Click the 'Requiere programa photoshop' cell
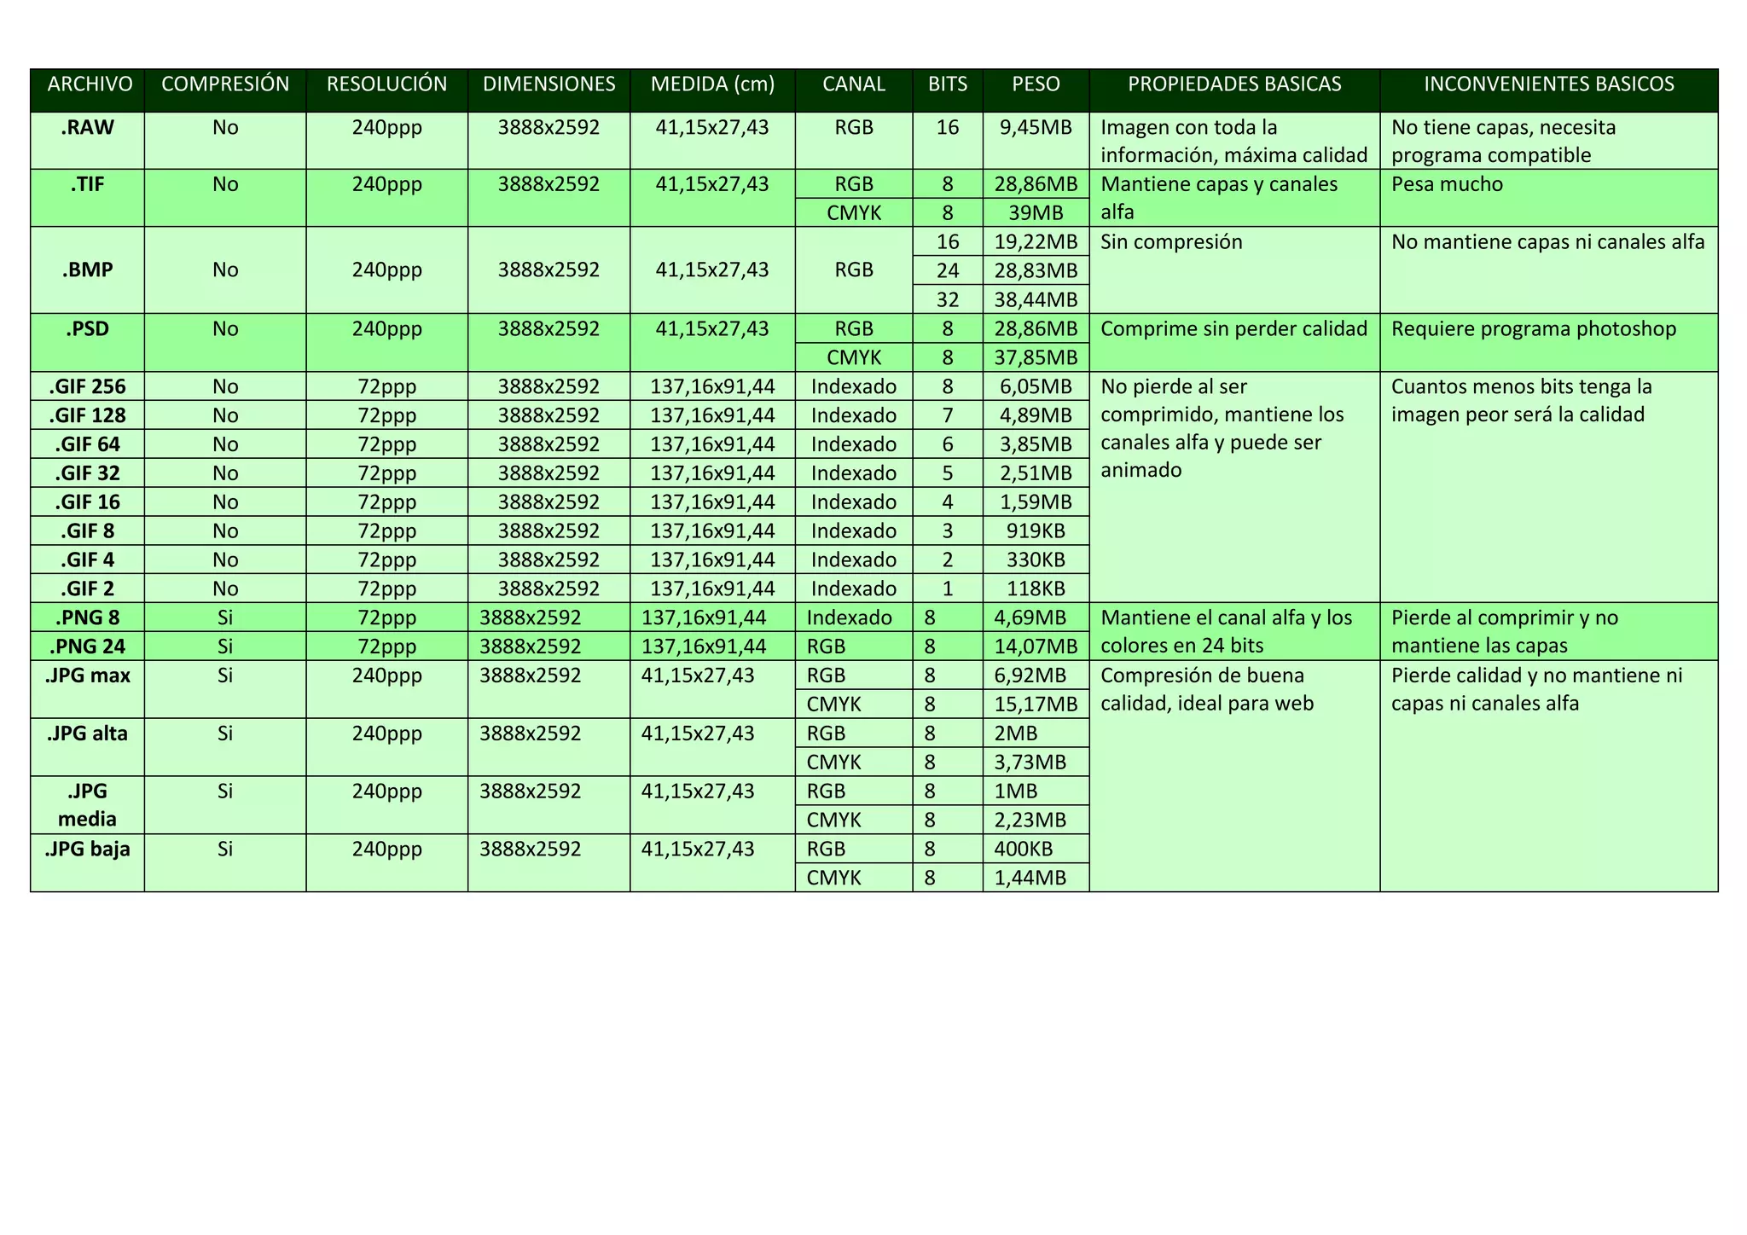1747x1235 pixels. (1533, 329)
